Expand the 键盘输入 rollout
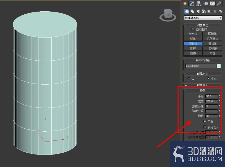225x167 pixels. click(203, 85)
